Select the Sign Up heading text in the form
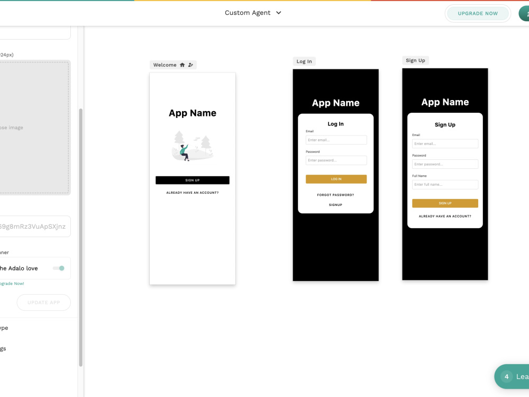 (x=445, y=124)
